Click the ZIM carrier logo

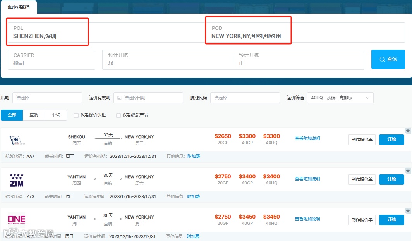point(16,179)
